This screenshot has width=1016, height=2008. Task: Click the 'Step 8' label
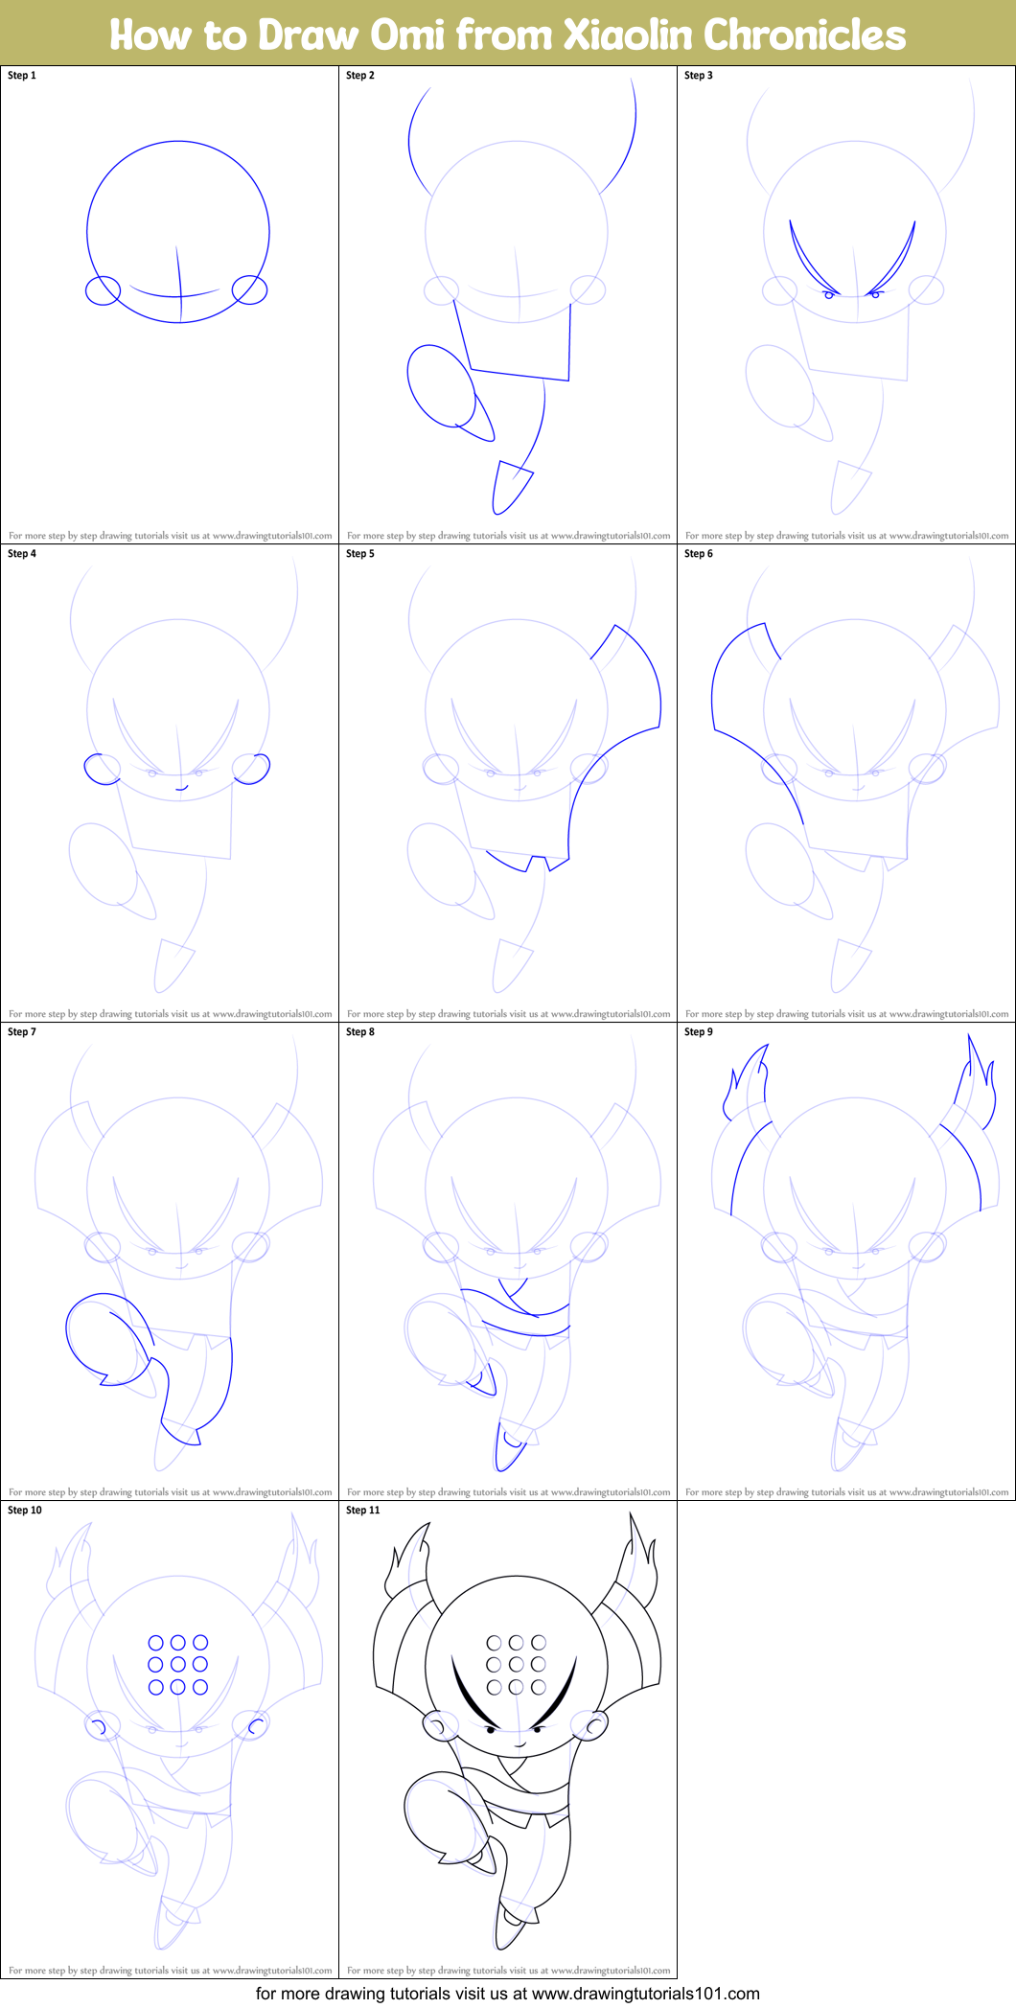coord(360,1031)
